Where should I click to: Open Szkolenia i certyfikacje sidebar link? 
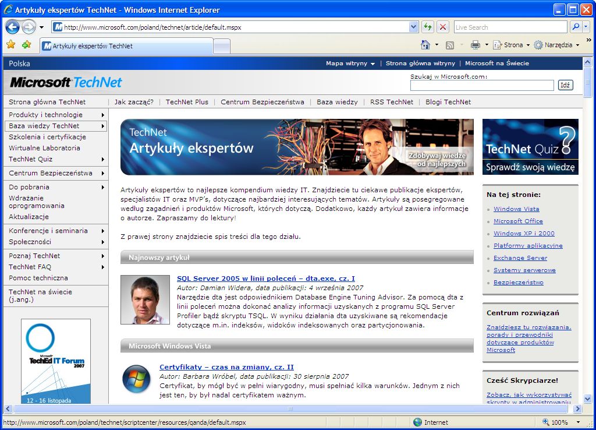[x=47, y=137]
